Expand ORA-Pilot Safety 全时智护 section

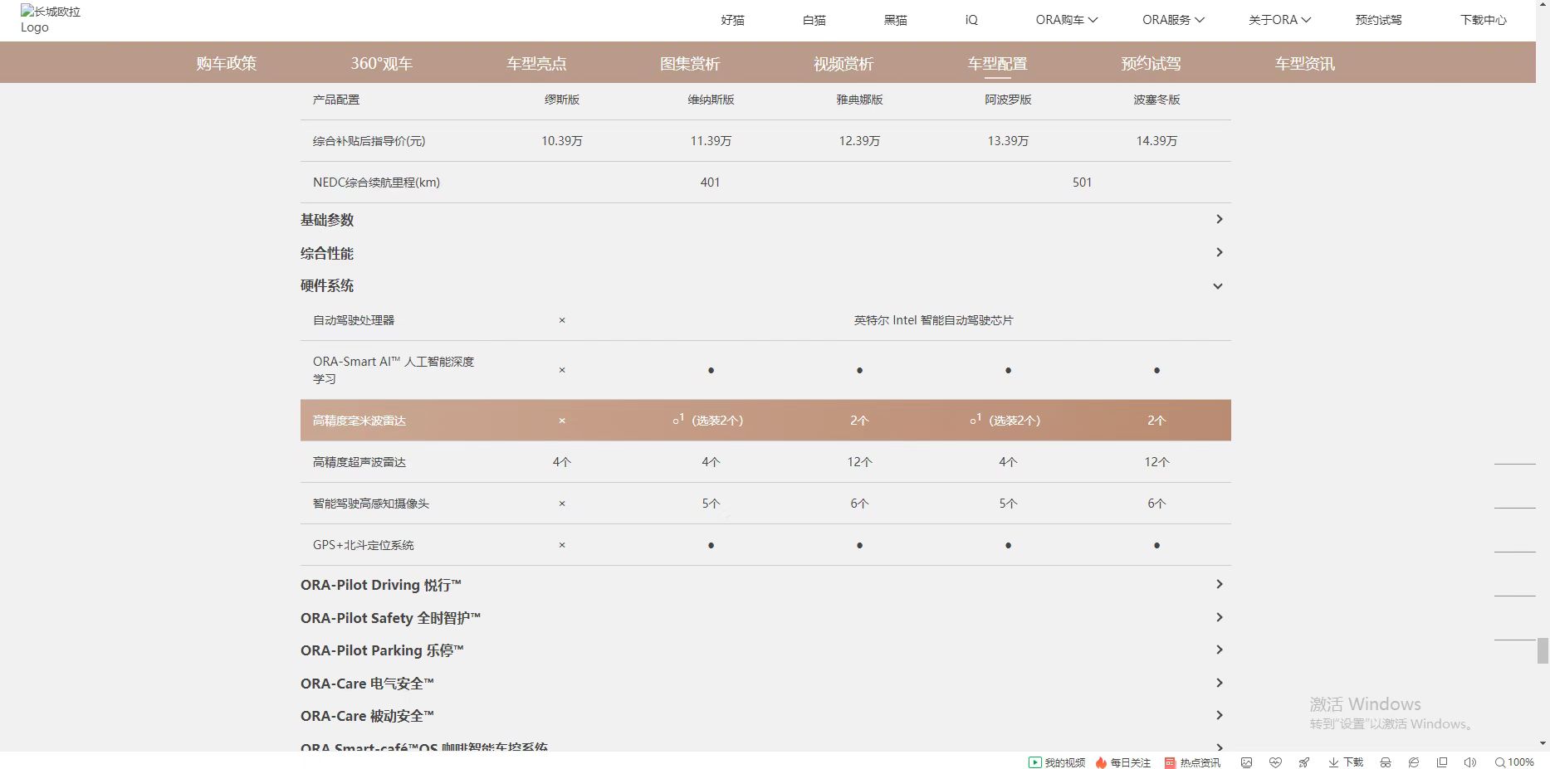click(x=1219, y=618)
